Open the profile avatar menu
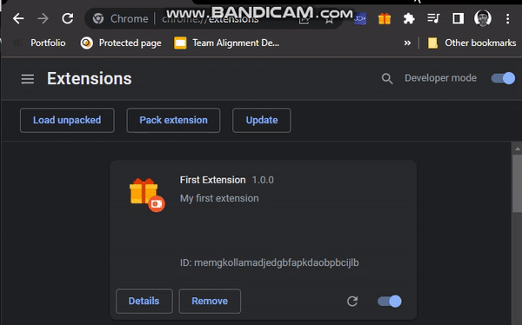This screenshot has height=325, width=522. (482, 18)
